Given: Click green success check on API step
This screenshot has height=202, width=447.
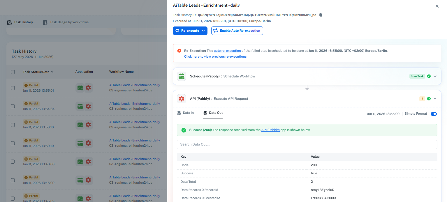Looking at the screenshot, I should pyautogui.click(x=429, y=99).
